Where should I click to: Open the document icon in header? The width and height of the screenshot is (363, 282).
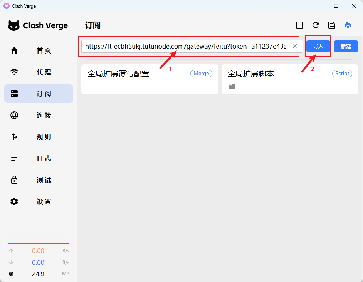coord(331,25)
